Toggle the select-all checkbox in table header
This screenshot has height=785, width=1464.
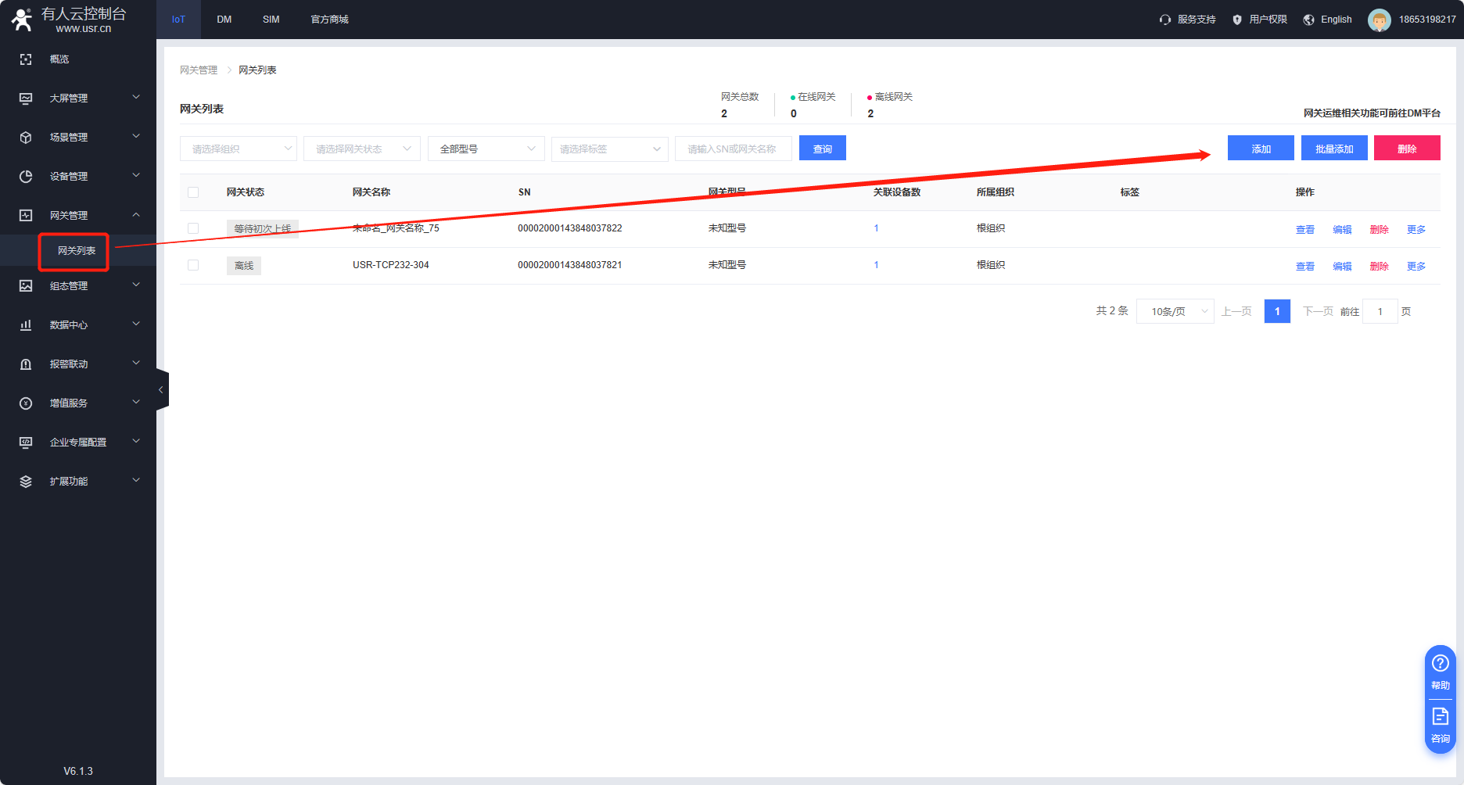coord(193,192)
